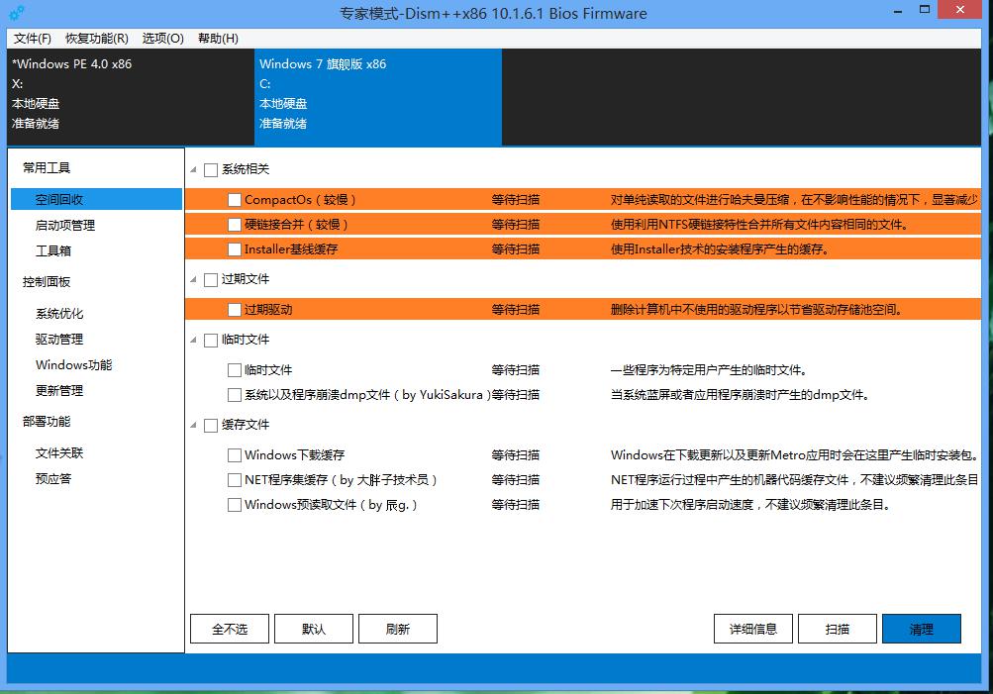Open the 文件(F) menu
Viewport: 993px width, 694px height.
(34, 37)
